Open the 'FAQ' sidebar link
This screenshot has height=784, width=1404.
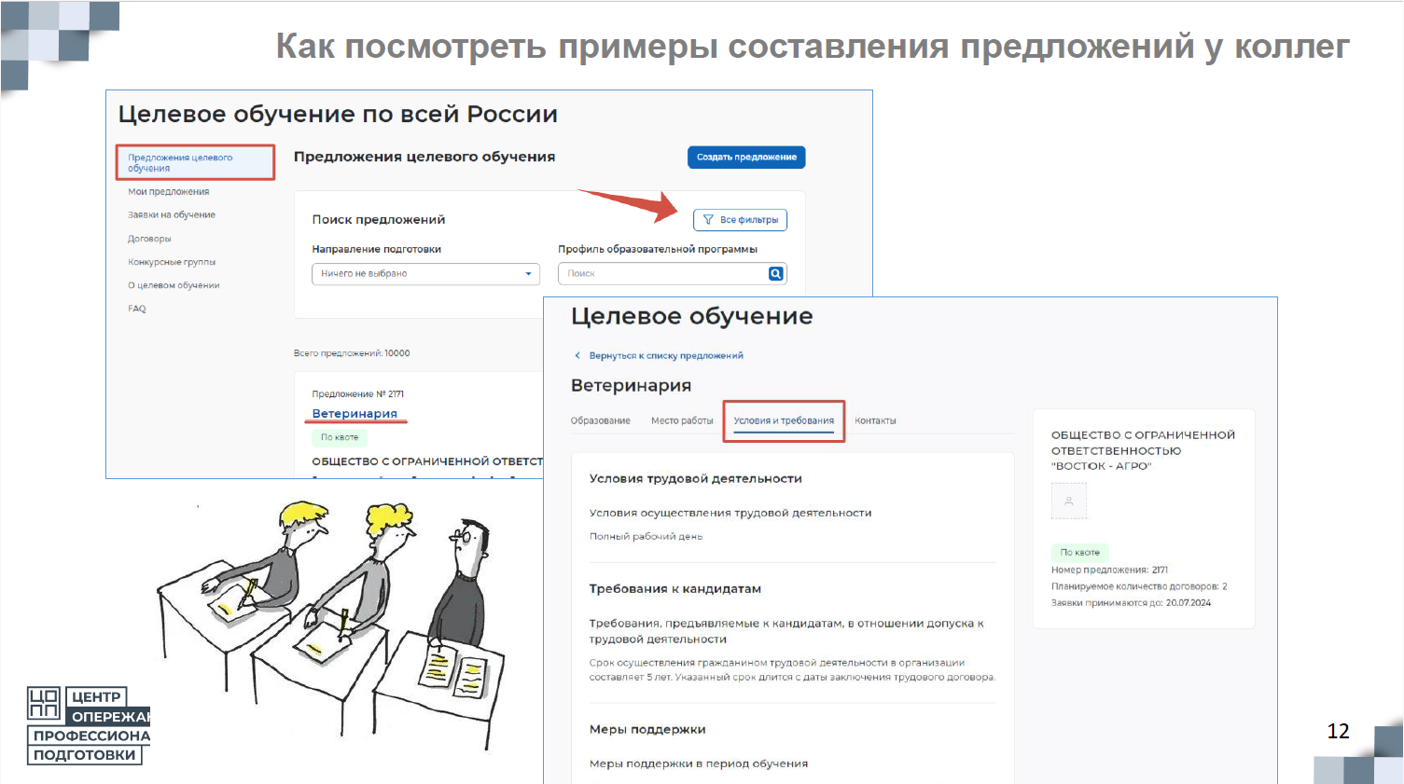pos(137,309)
